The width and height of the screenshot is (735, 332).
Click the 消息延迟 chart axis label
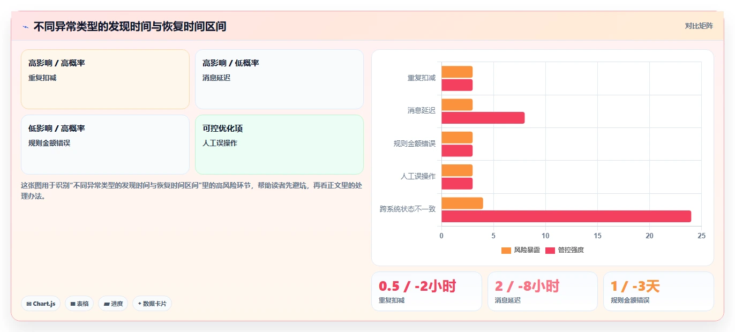(x=422, y=111)
